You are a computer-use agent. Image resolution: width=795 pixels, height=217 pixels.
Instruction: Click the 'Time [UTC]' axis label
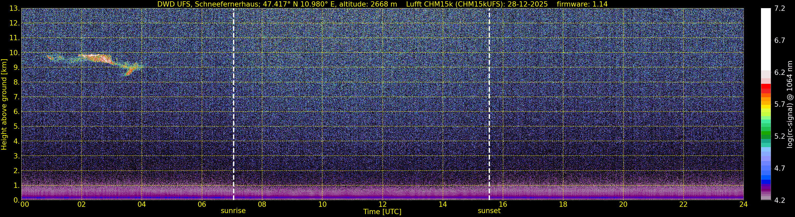pos(382,212)
